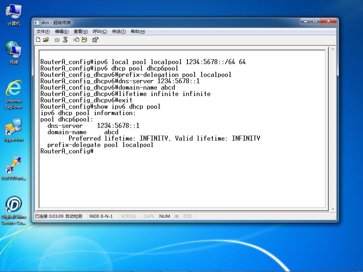Click the 'pool dhcp6pool:' output line
Screen dimensions: 363x272
coord(67,119)
